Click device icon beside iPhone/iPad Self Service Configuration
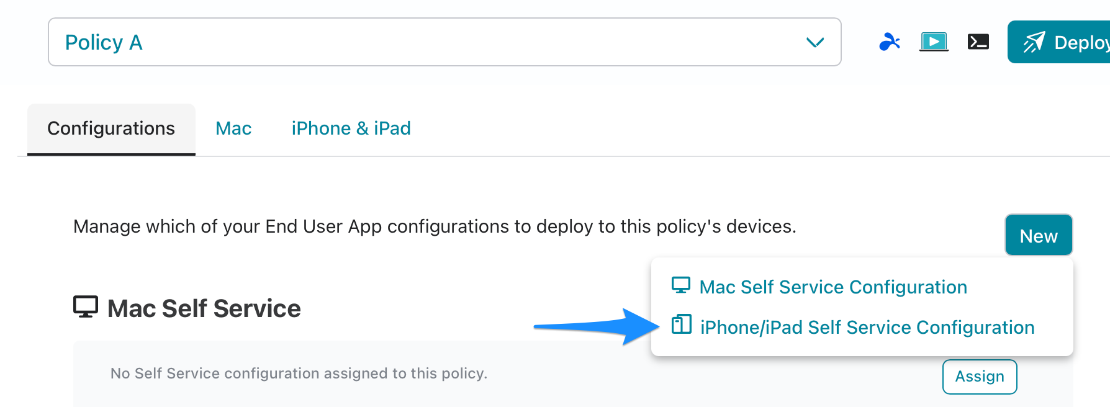 (x=681, y=324)
